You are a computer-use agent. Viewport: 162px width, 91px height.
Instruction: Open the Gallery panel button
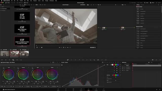(8, 3)
